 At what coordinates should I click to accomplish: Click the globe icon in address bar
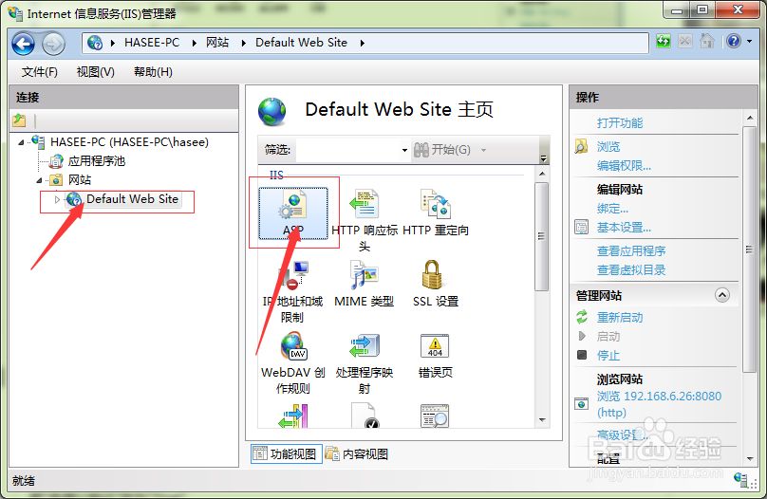tap(95, 43)
